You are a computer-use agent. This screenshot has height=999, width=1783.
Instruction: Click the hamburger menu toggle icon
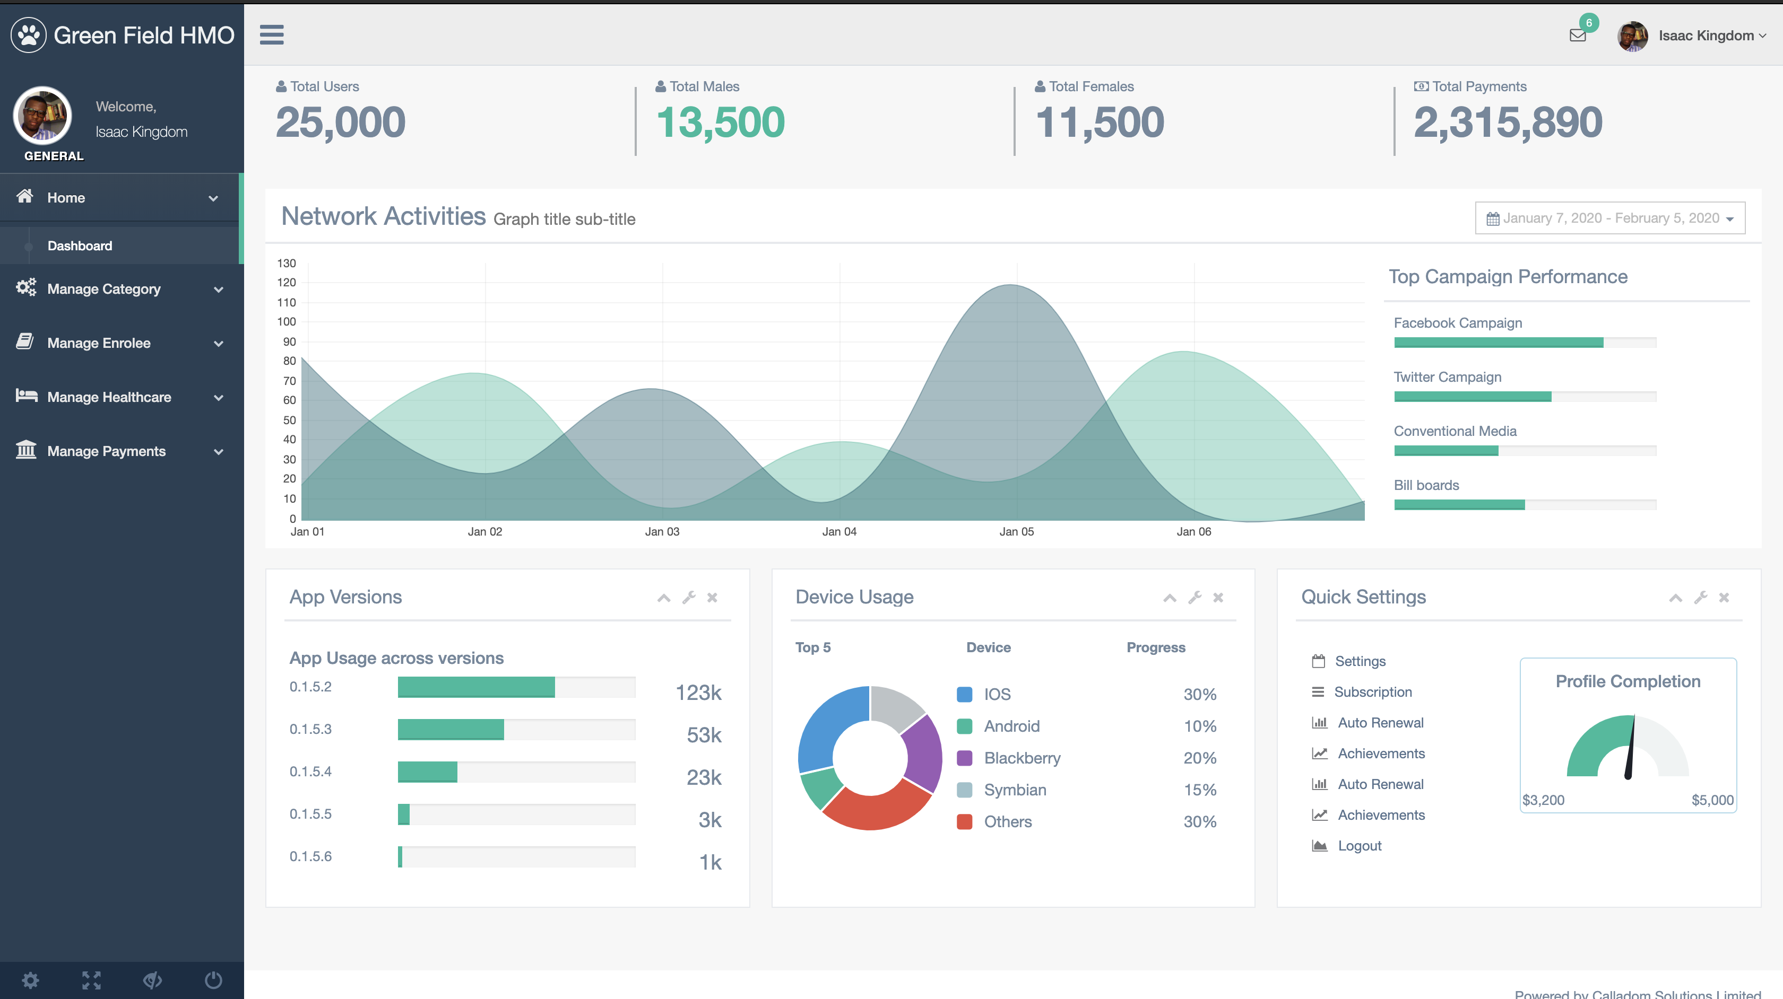click(271, 34)
